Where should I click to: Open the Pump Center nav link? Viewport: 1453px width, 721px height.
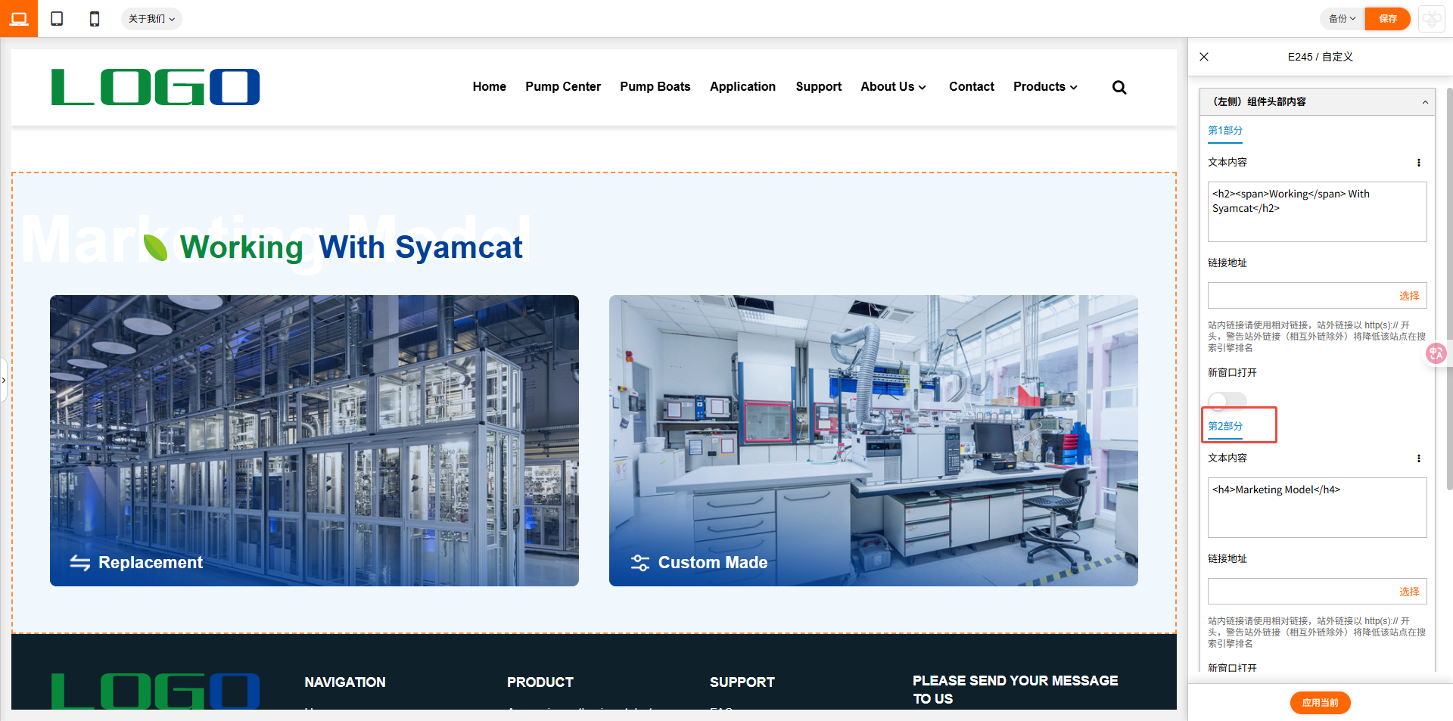coord(563,87)
